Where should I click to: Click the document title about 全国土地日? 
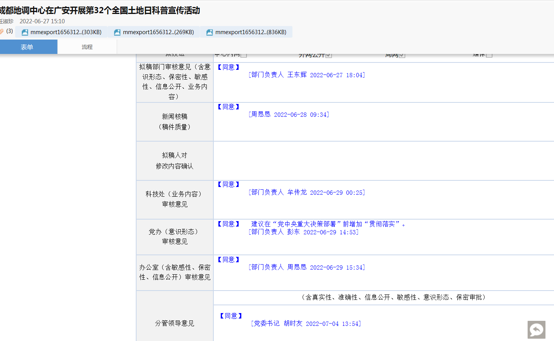tap(100, 10)
